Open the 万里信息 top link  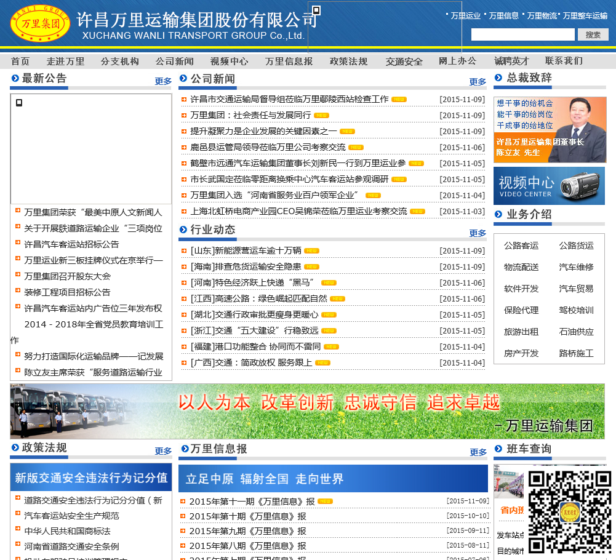[x=503, y=16]
